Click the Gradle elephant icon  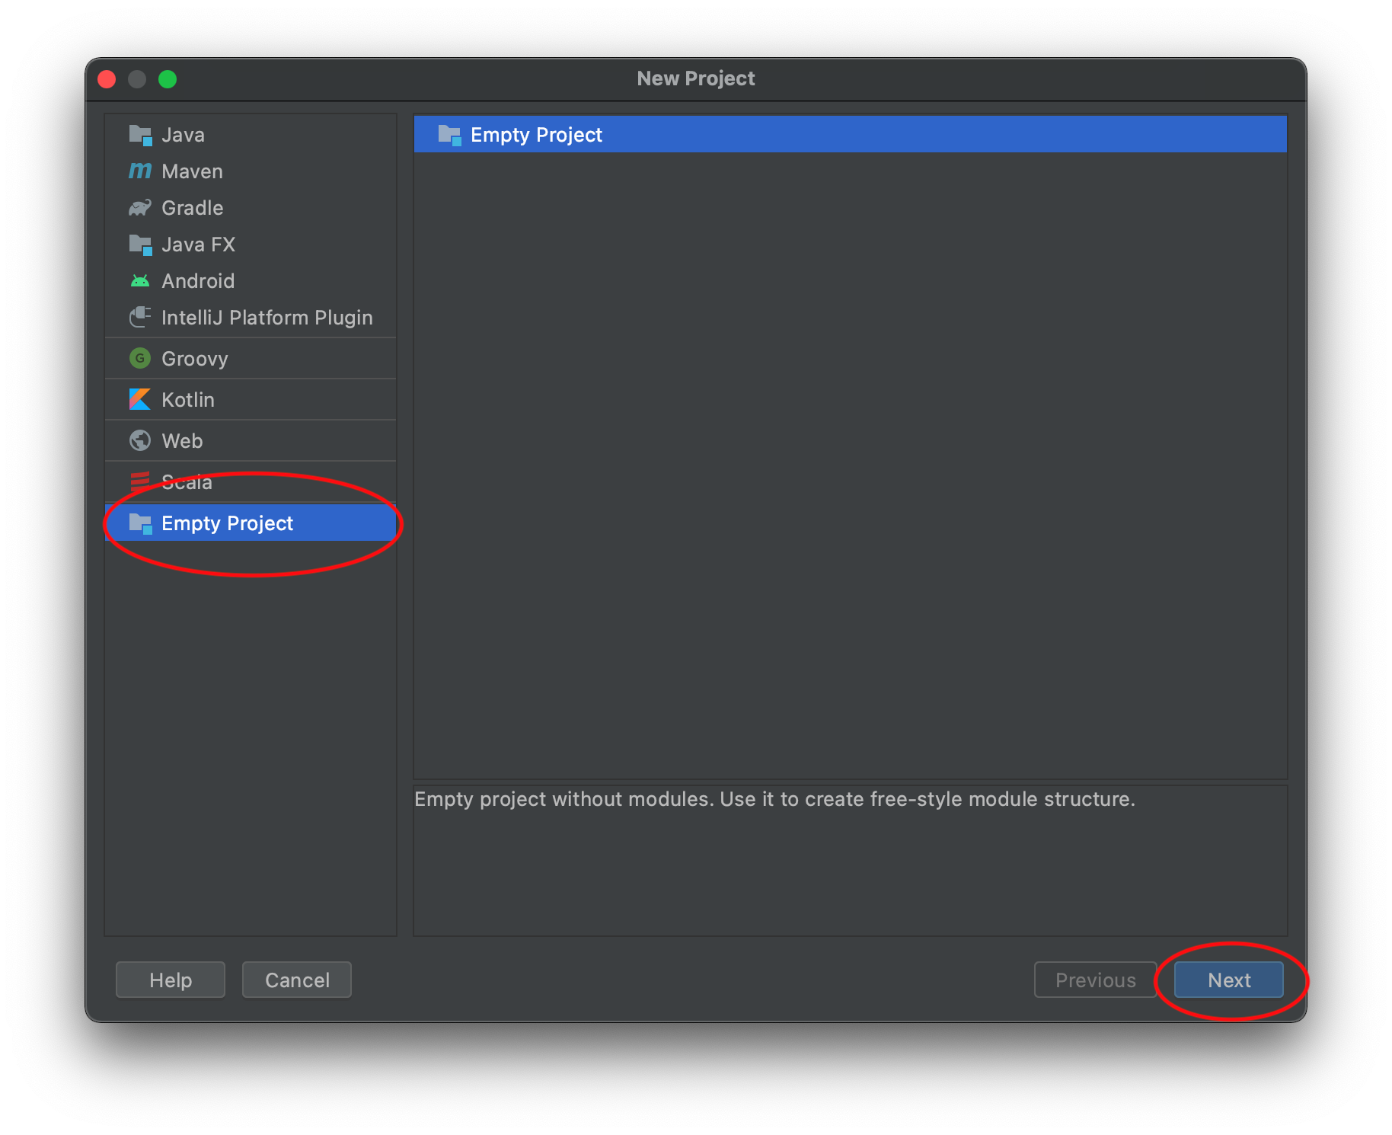140,208
